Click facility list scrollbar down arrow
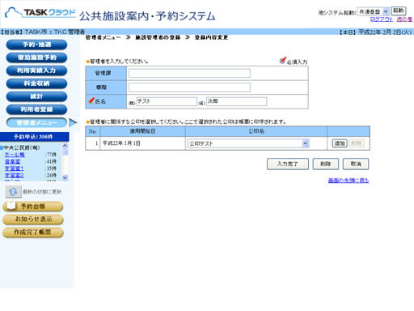The height and width of the screenshot is (311, 414). tap(65, 177)
